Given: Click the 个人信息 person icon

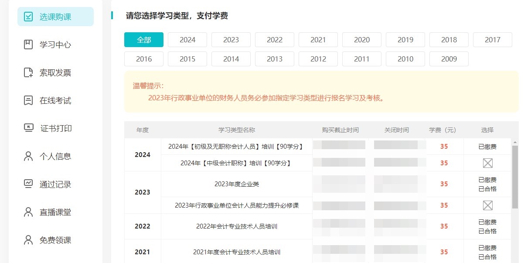Looking at the screenshot, I should [x=28, y=156].
